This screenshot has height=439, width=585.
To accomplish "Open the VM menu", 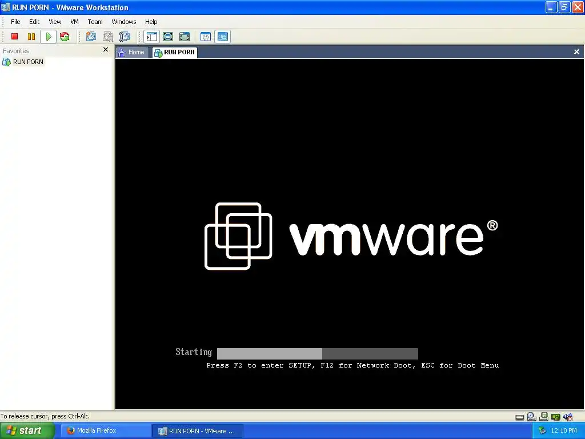I will (x=75, y=22).
